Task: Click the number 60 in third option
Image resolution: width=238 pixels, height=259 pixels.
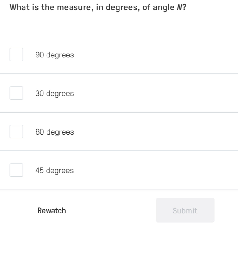Action: coord(40,132)
